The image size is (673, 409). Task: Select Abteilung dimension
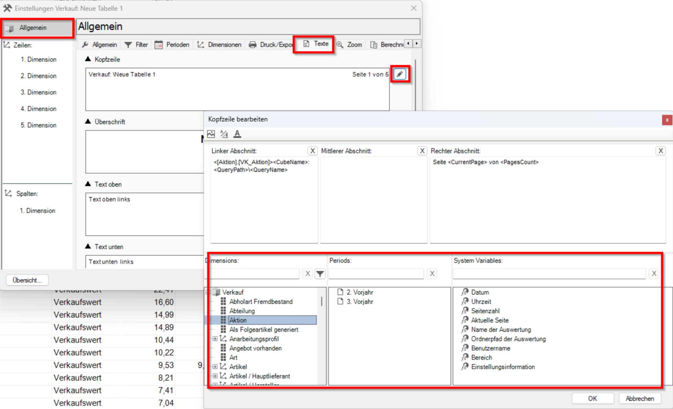(242, 311)
